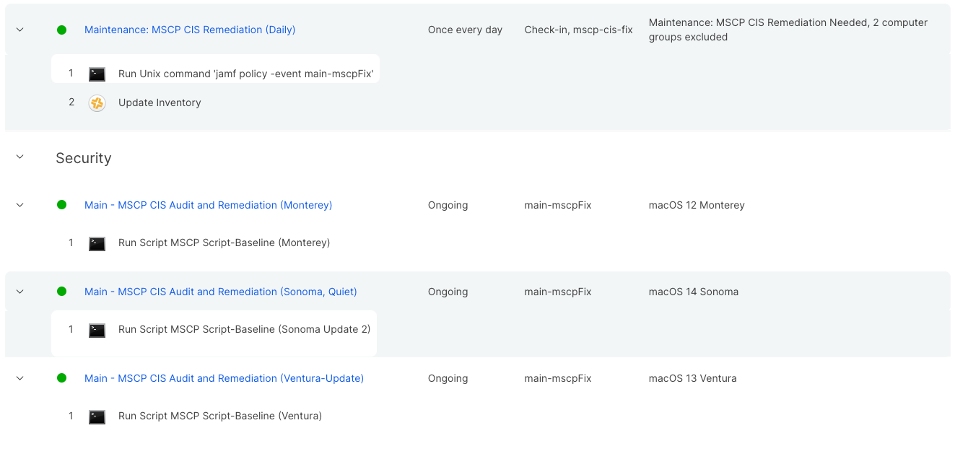Click terminal icon beside 'jamf policy -event main-mscpFix' command
The height and width of the screenshot is (454, 955).
coord(97,74)
